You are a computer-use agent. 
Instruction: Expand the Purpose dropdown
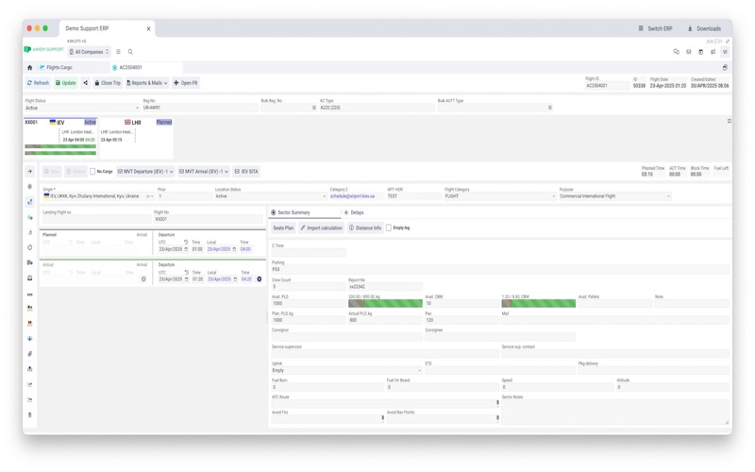tap(668, 196)
